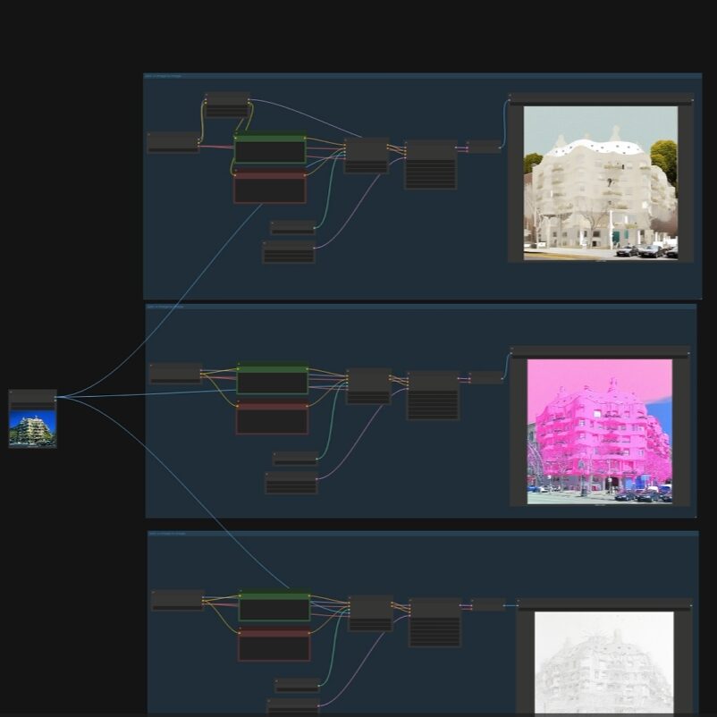Click the header of the top preview image node
Viewport: 717px width, 717px height.
(601, 97)
